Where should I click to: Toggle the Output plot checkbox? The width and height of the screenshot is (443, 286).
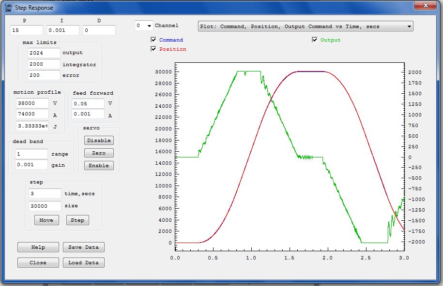tap(315, 40)
